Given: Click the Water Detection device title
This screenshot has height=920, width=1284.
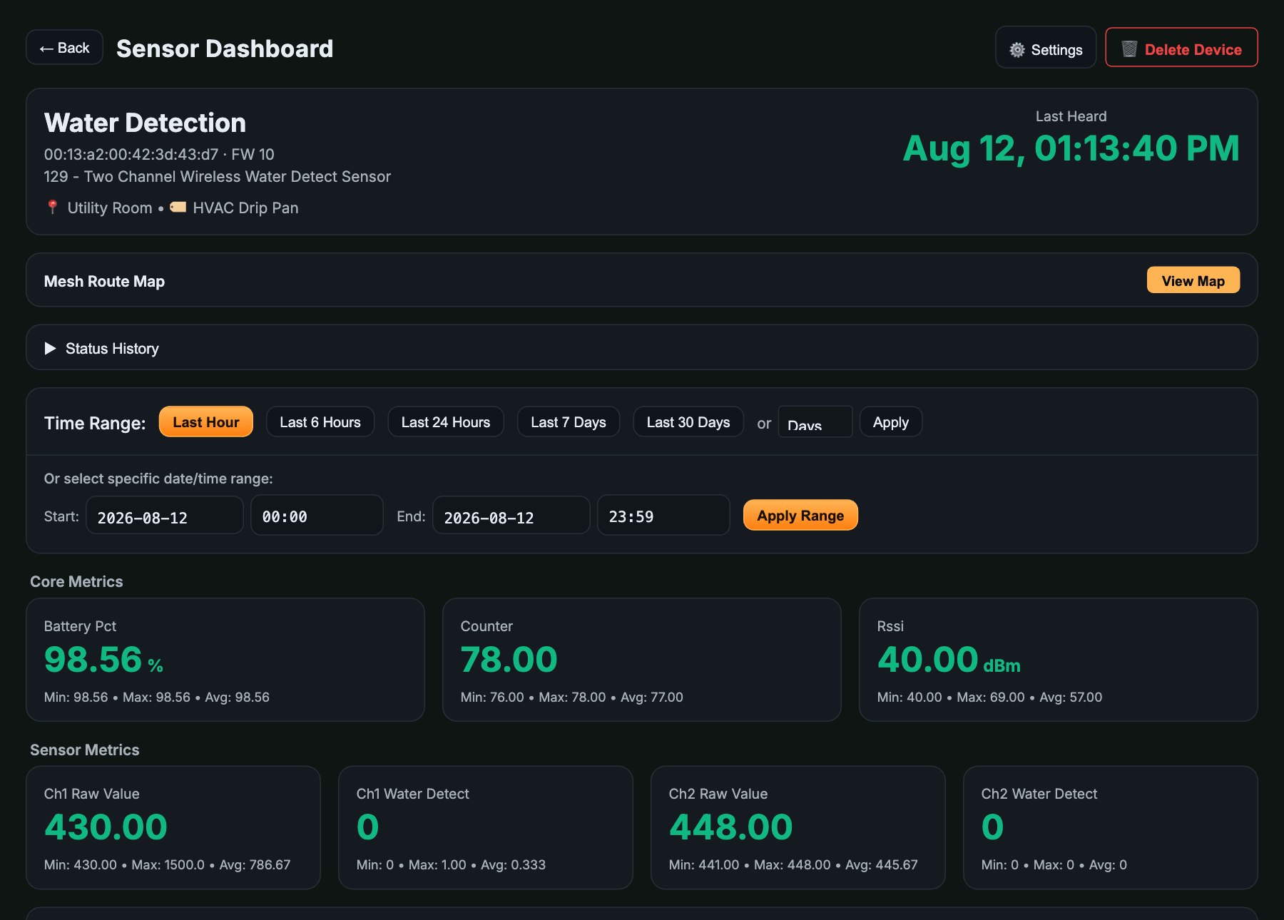Looking at the screenshot, I should 145,123.
